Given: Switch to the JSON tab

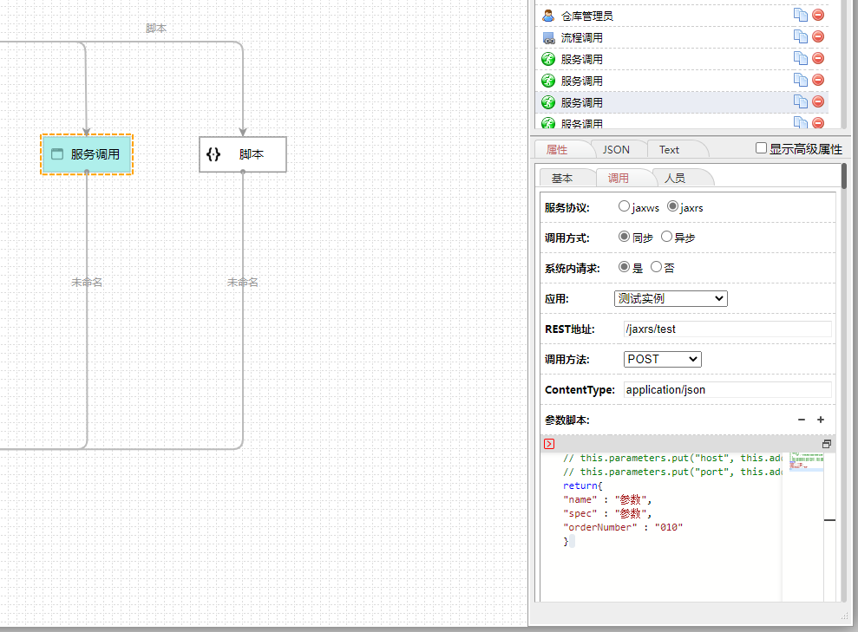Looking at the screenshot, I should pos(616,149).
